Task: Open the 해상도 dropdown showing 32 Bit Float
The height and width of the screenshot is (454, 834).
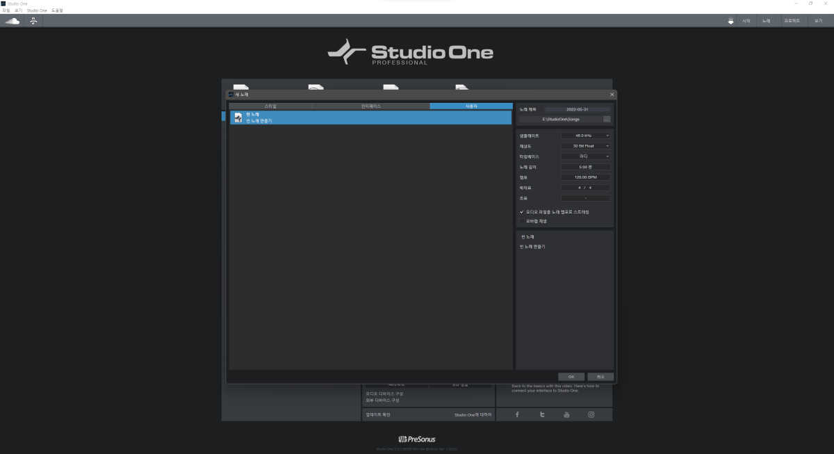Action: tap(585, 146)
